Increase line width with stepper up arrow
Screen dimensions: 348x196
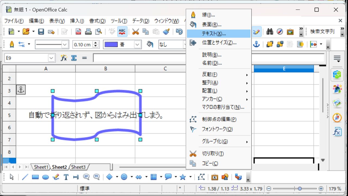click(x=96, y=42)
